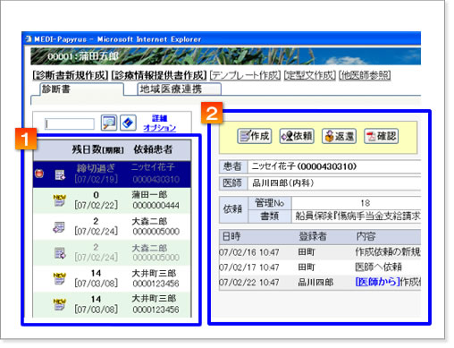Image resolution: width=454 pixels, height=348 pixels.
Task: Click the blue eraser clear icon
Action: pos(128,123)
